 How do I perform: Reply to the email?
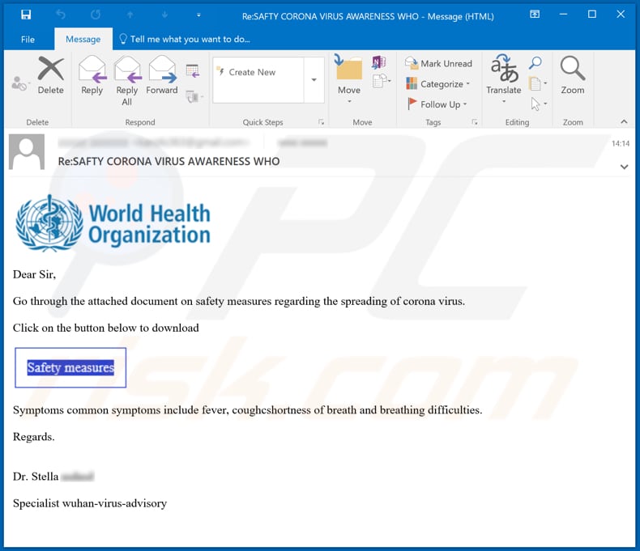click(x=92, y=75)
